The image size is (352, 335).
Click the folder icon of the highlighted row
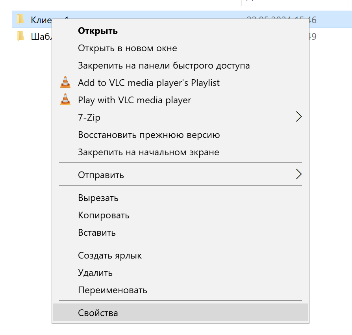(x=21, y=19)
